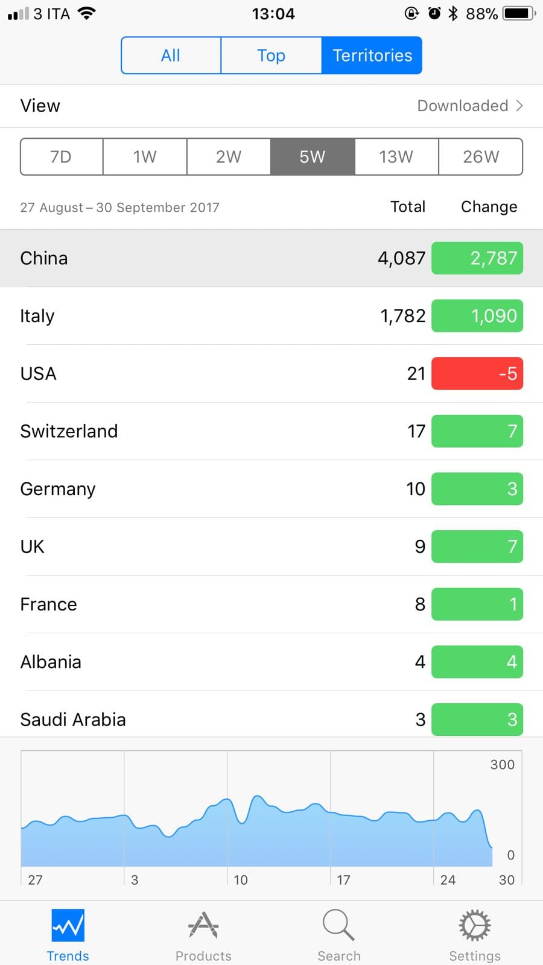Viewport: 543px width, 965px height.
Task: Sort by the Change column header
Action: point(489,207)
